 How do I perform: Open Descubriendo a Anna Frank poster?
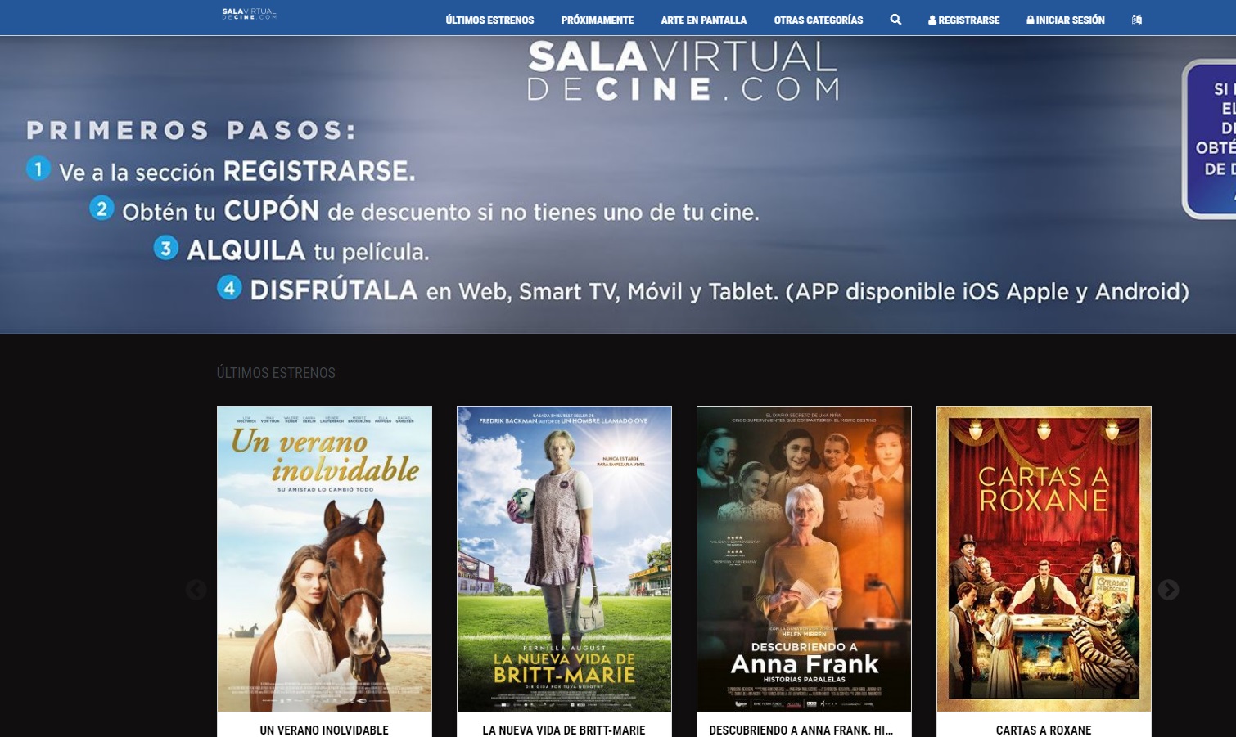[804, 559]
